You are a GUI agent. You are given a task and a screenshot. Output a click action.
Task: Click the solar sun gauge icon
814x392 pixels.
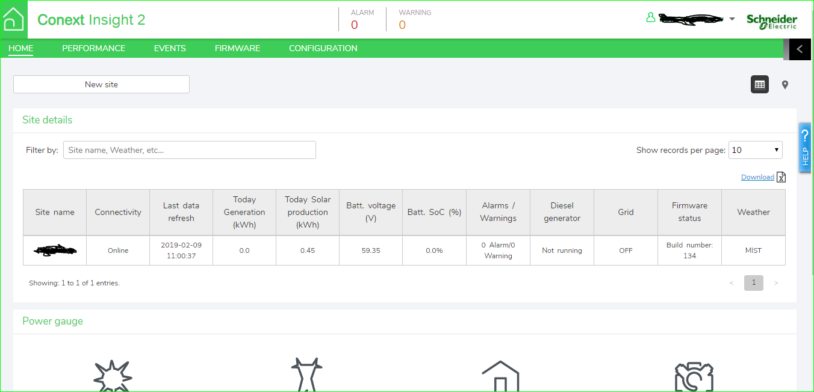click(113, 376)
